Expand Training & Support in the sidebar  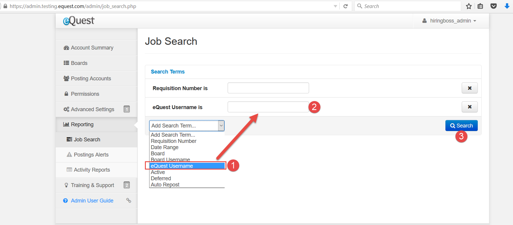tap(97, 185)
